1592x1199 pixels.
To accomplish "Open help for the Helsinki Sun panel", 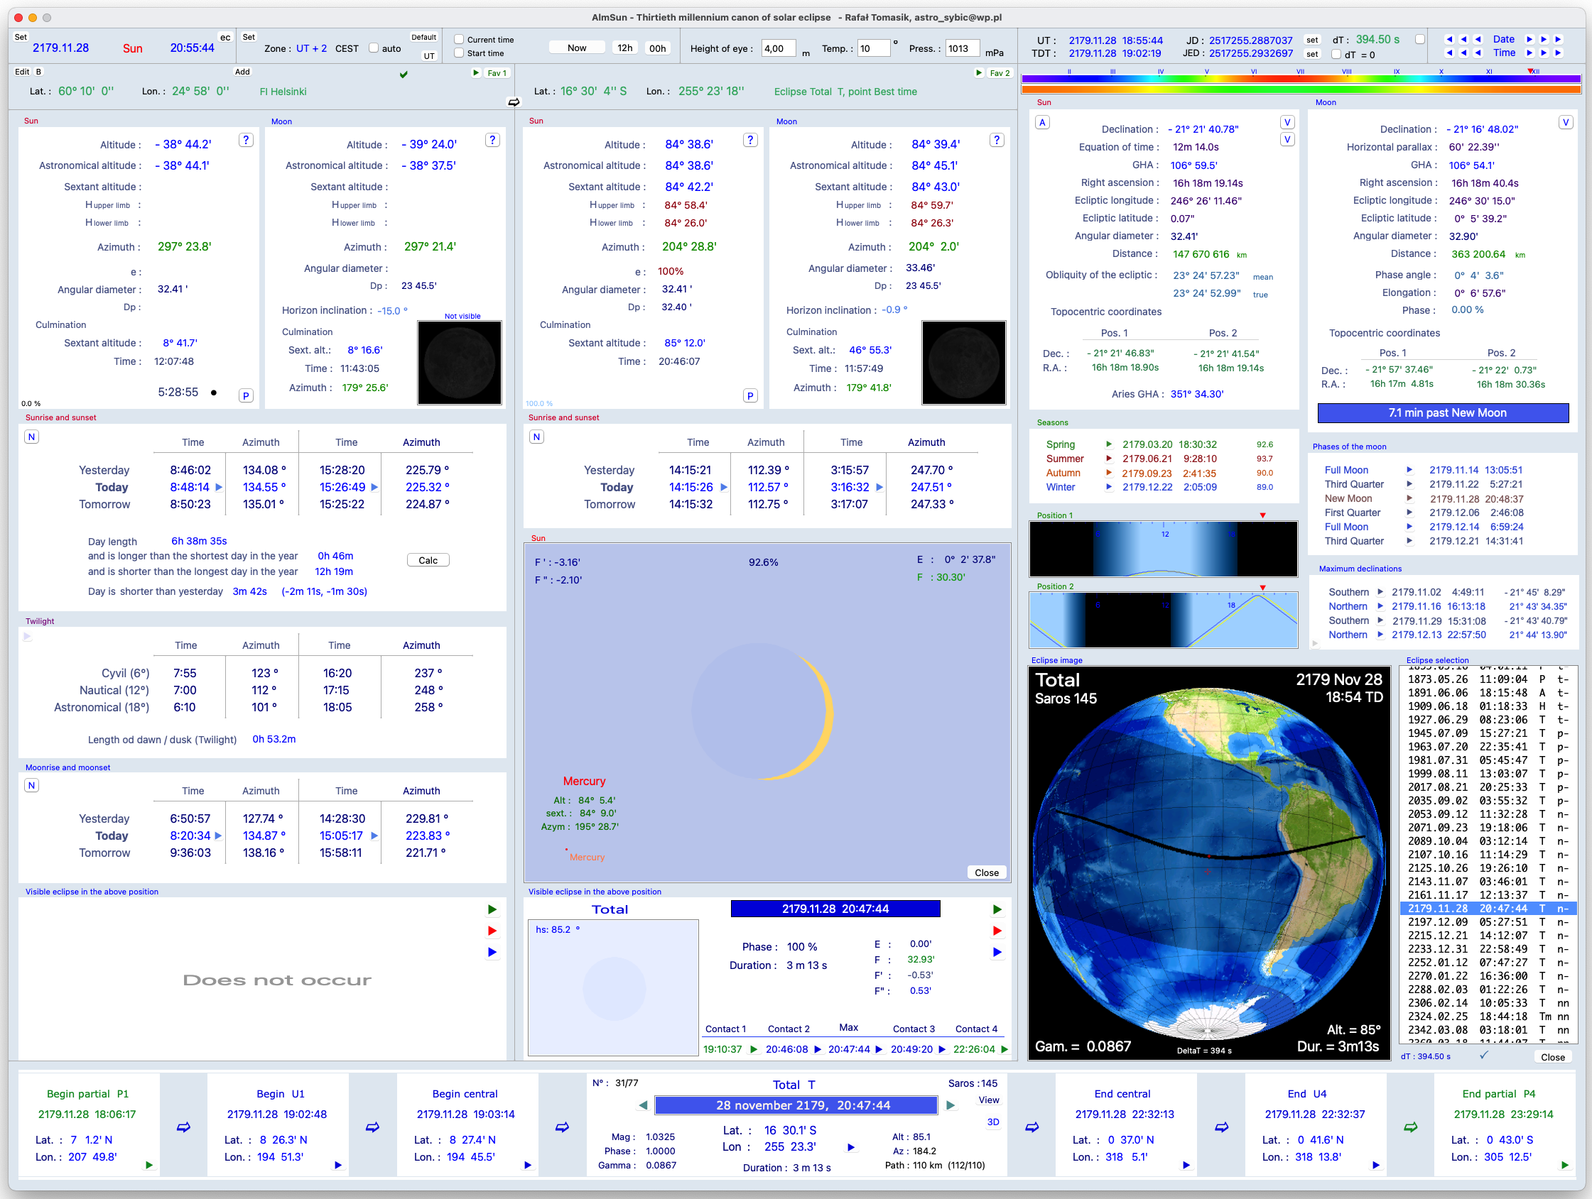I will (246, 141).
